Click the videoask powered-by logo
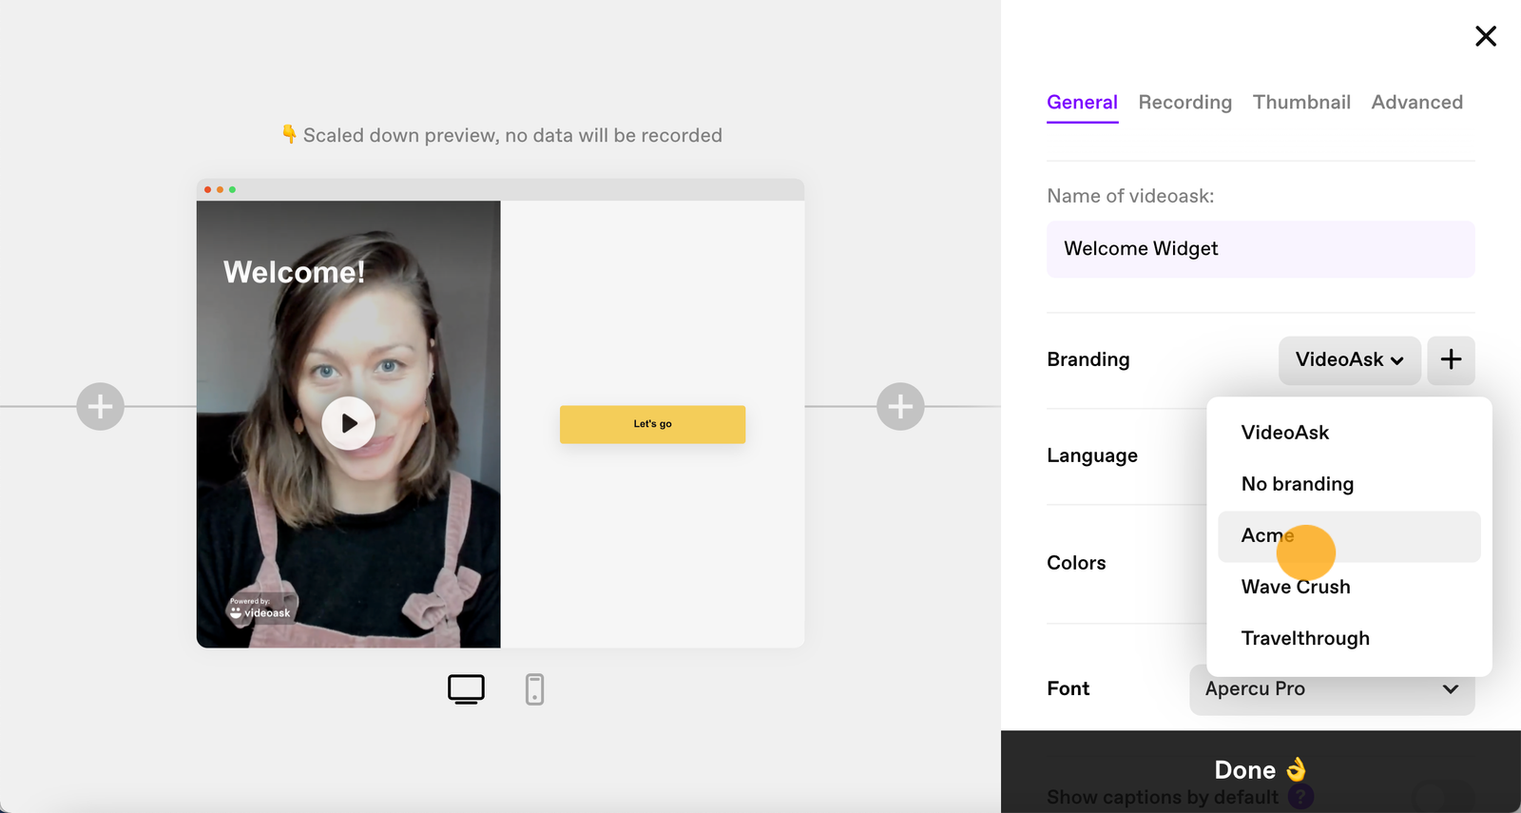Screen dimensions: 1521x813 (x=260, y=609)
